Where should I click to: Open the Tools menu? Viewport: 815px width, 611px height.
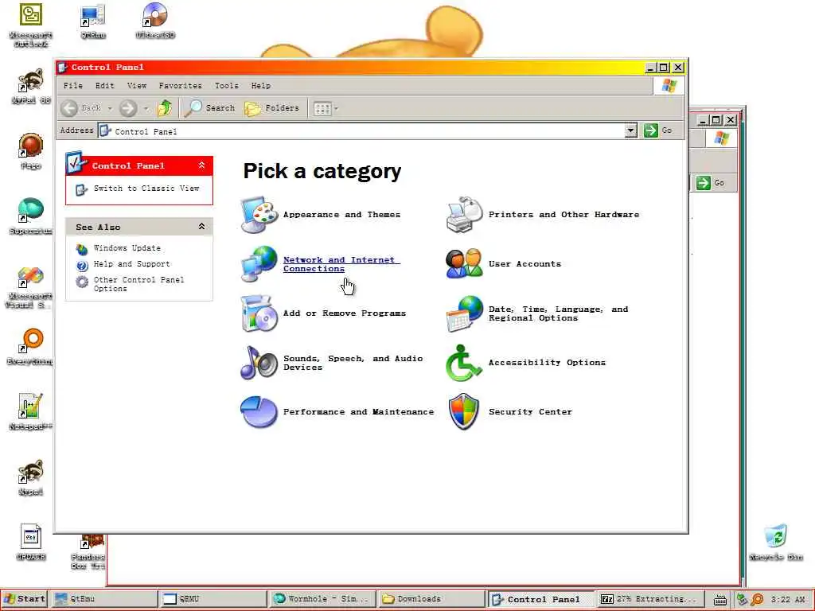[x=227, y=86]
